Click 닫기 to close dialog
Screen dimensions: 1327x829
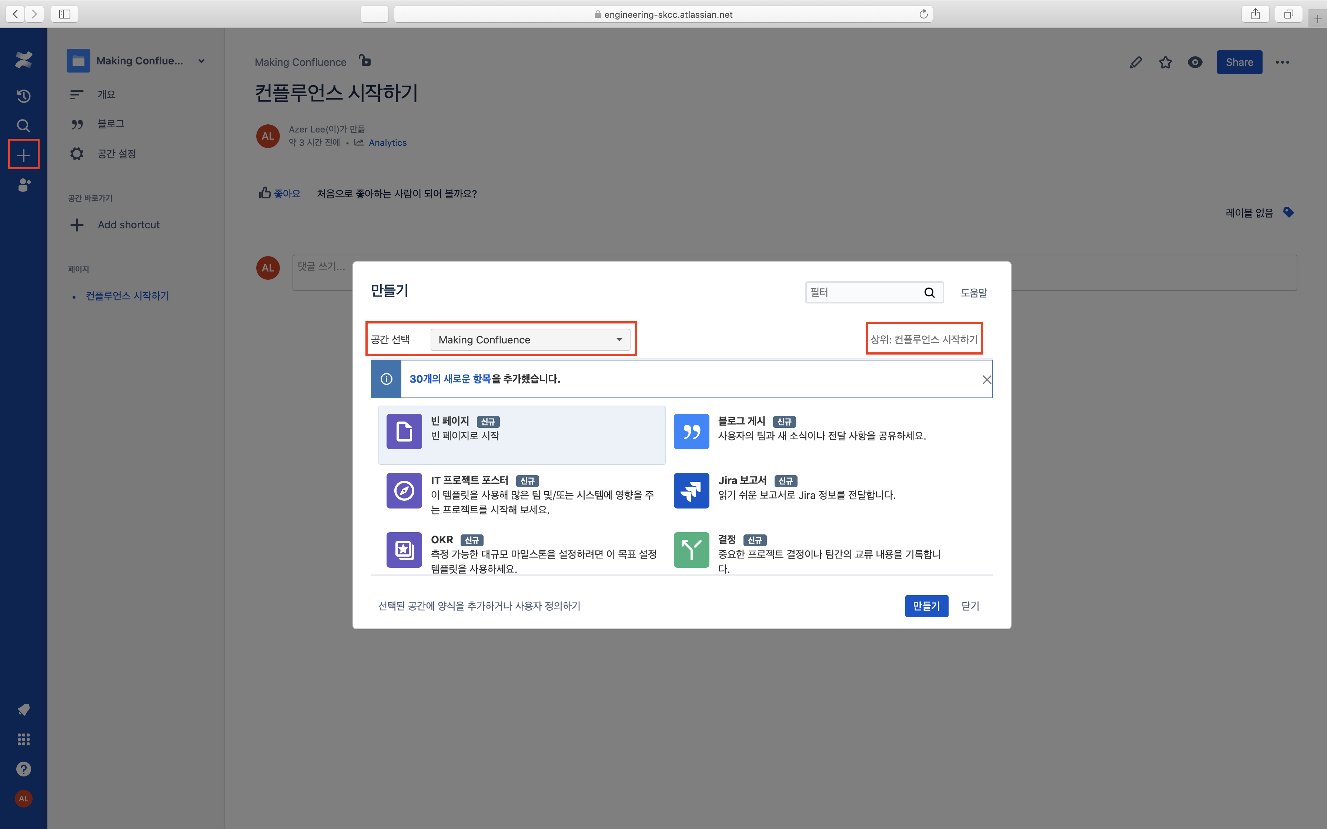click(970, 606)
